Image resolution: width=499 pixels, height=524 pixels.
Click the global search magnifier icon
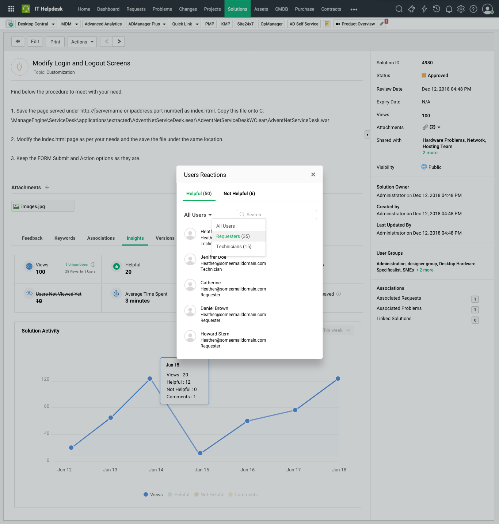pyautogui.click(x=399, y=9)
